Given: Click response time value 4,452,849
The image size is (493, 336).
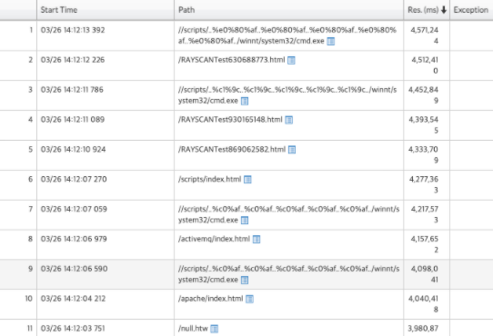Looking at the screenshot, I should (x=424, y=95).
